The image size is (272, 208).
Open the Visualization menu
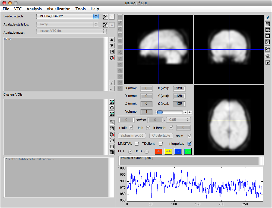coord(59,9)
